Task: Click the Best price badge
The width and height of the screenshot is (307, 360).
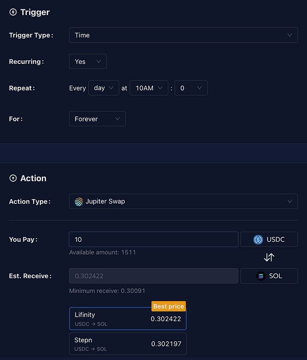Action: click(x=169, y=306)
